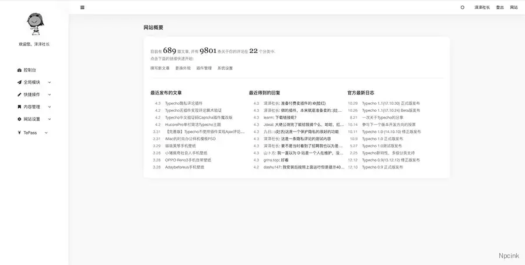Click the 撰写新文章 quick link
Viewport: 525px width, 265px height.
pos(160,68)
